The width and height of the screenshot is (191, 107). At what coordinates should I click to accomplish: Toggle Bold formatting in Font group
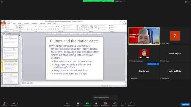pos(27,29)
